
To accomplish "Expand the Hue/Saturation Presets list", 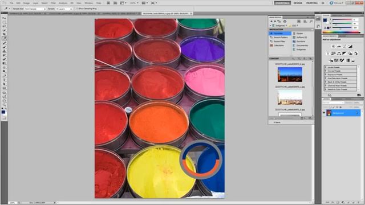I will 326,79.
